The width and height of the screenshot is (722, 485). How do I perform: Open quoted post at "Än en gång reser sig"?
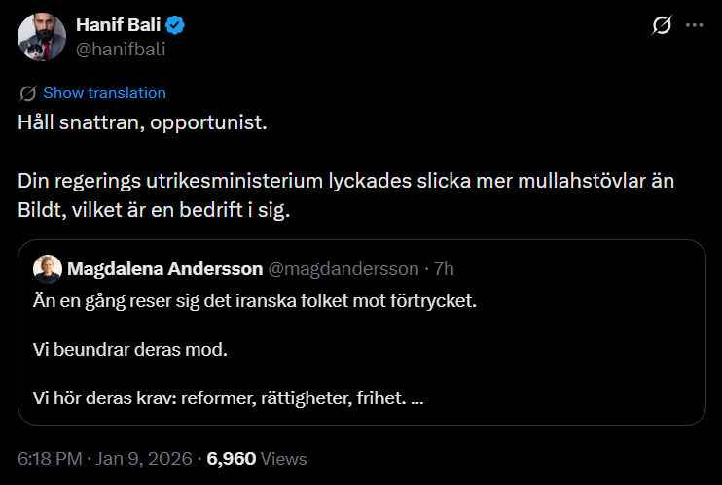pyautogui.click(x=255, y=301)
